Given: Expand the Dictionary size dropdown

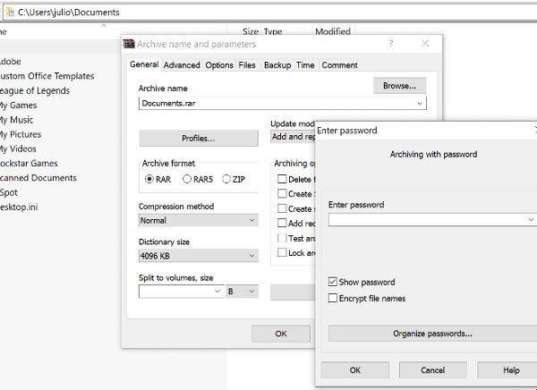Looking at the screenshot, I should click(x=251, y=256).
